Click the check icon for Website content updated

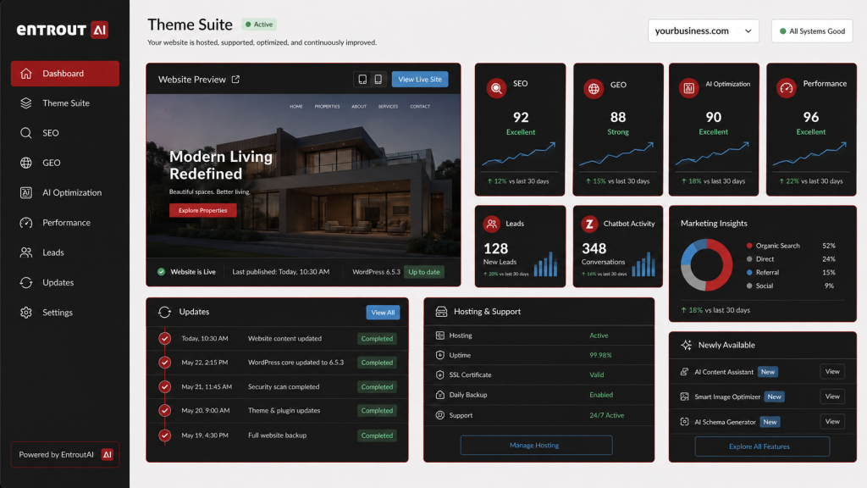pyautogui.click(x=165, y=339)
